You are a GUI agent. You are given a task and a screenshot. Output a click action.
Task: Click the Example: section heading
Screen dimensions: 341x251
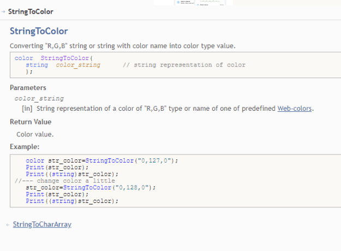25,147
